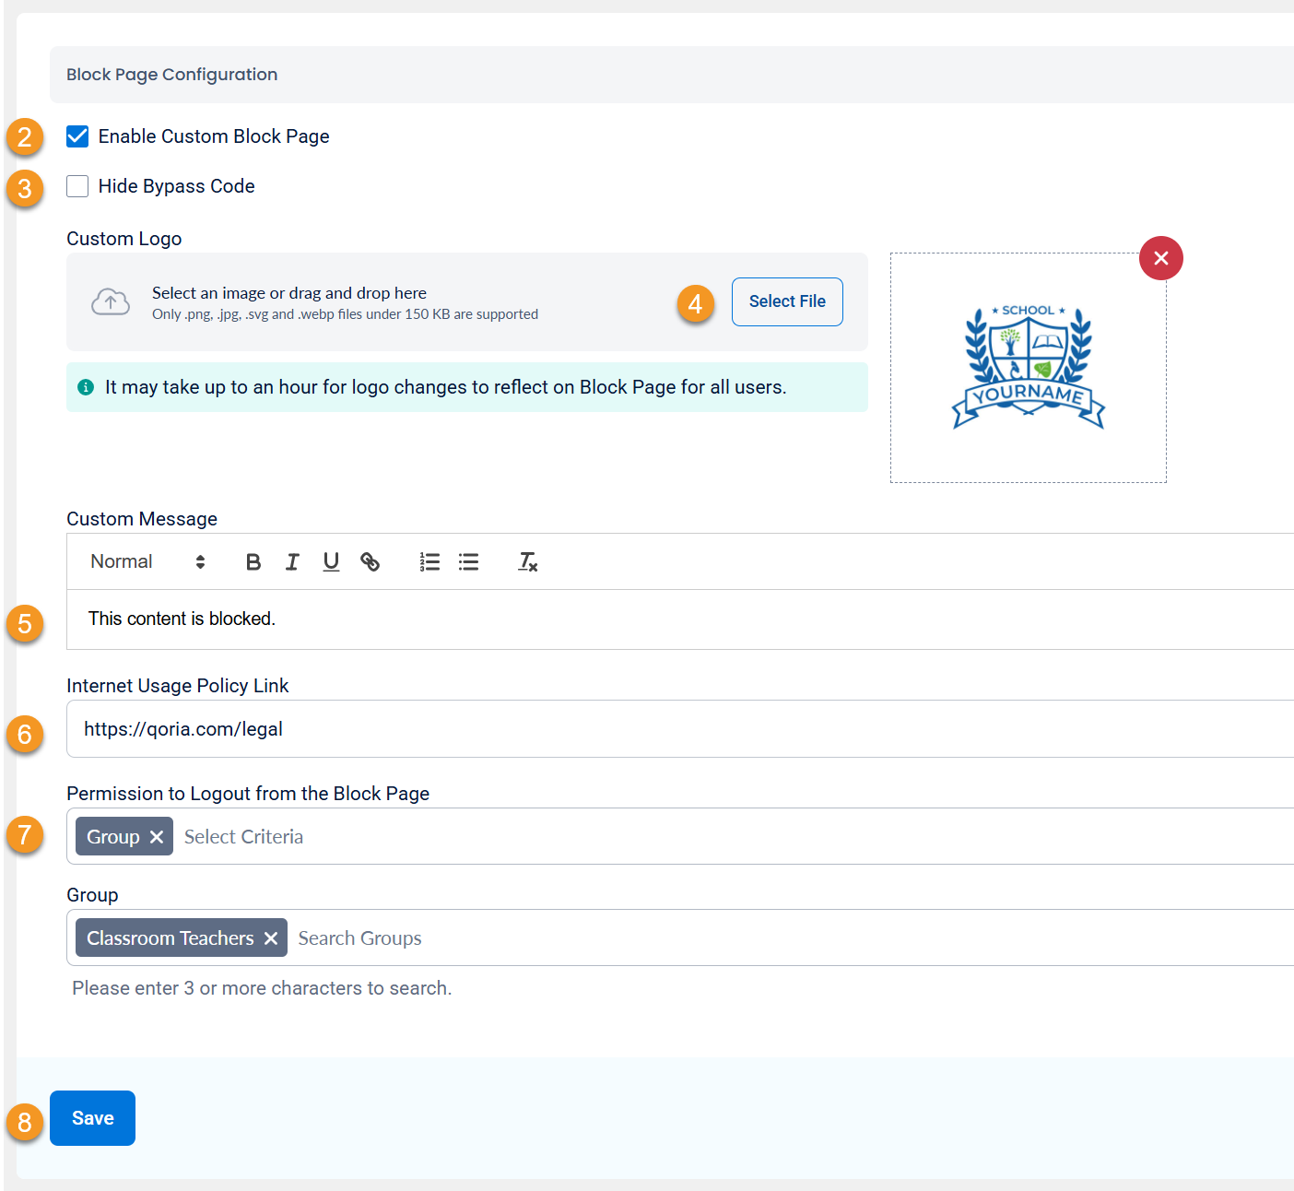
Task: Open the Select Criteria dropdown
Action: (x=243, y=836)
